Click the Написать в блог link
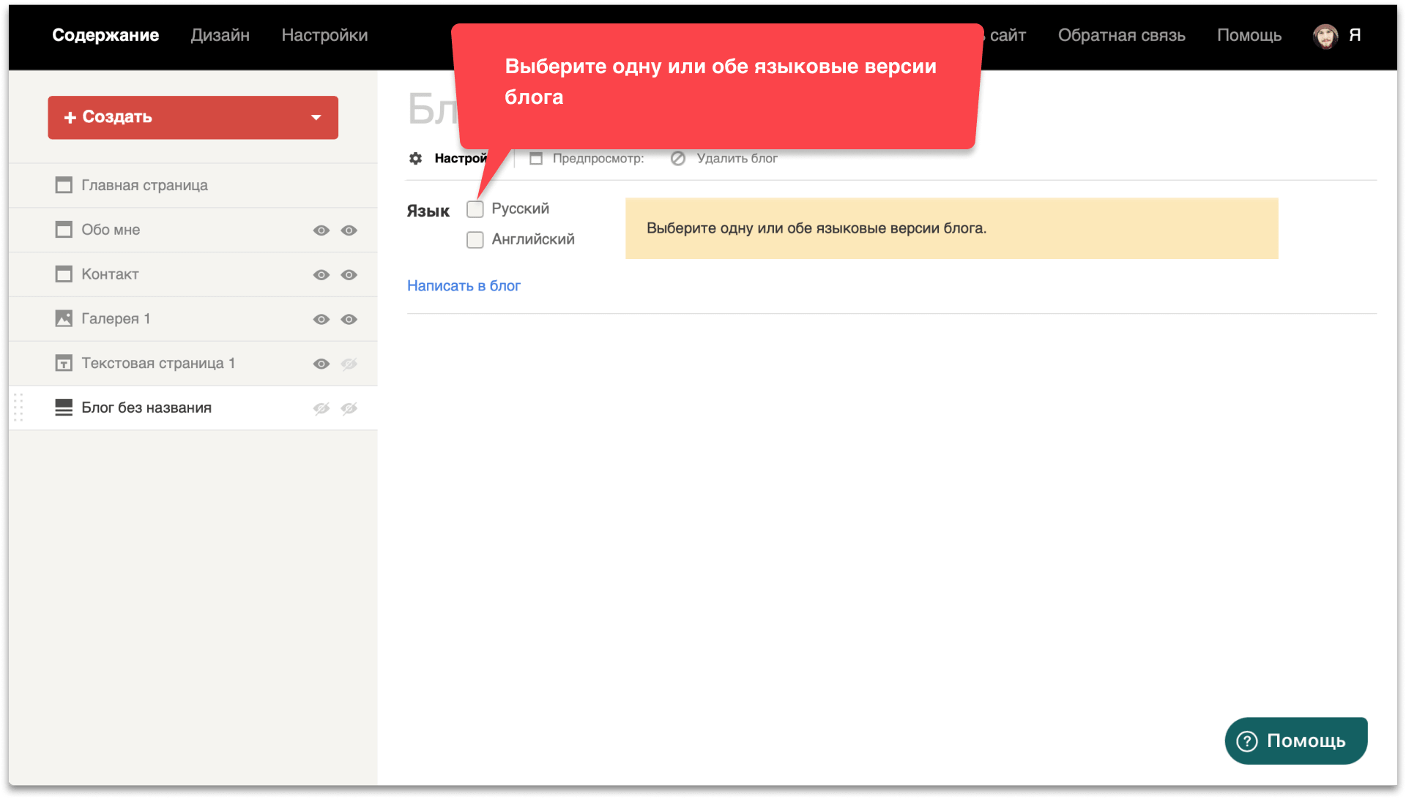 click(x=464, y=286)
